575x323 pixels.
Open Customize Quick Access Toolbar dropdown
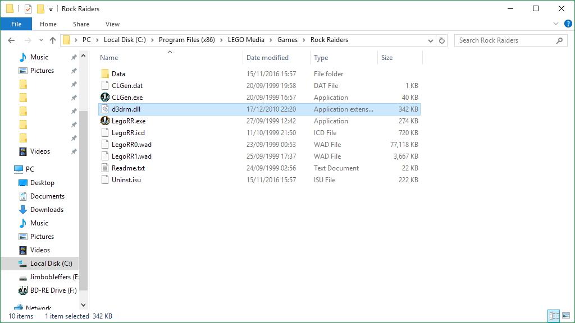51,9
